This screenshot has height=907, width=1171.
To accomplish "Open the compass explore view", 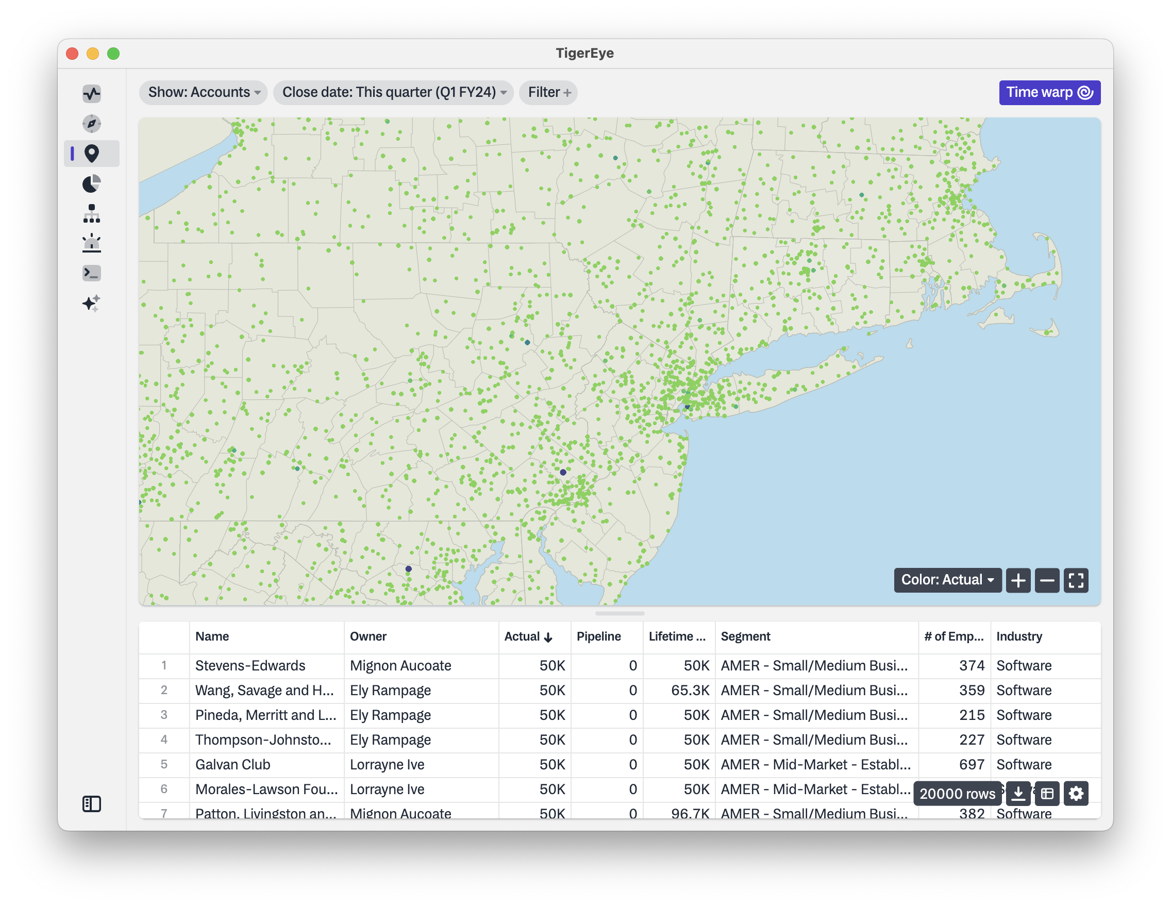I will [x=92, y=124].
